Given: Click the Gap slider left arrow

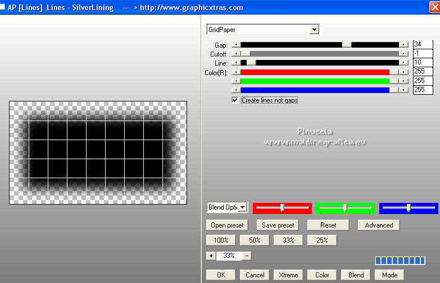Looking at the screenshot, I should pyautogui.click(x=236, y=45).
